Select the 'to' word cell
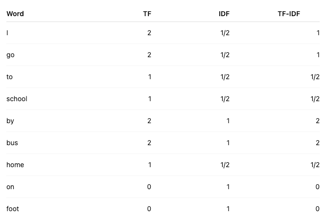This screenshot has height=218, width=328. (x=9, y=77)
